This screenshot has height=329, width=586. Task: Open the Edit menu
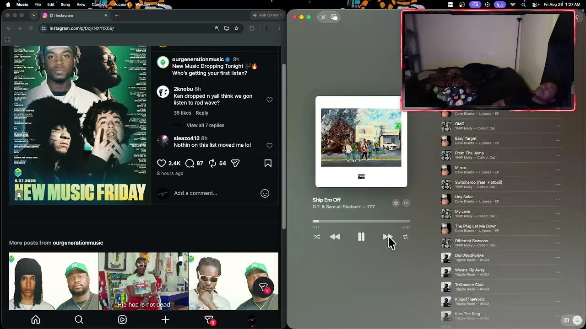tap(51, 5)
